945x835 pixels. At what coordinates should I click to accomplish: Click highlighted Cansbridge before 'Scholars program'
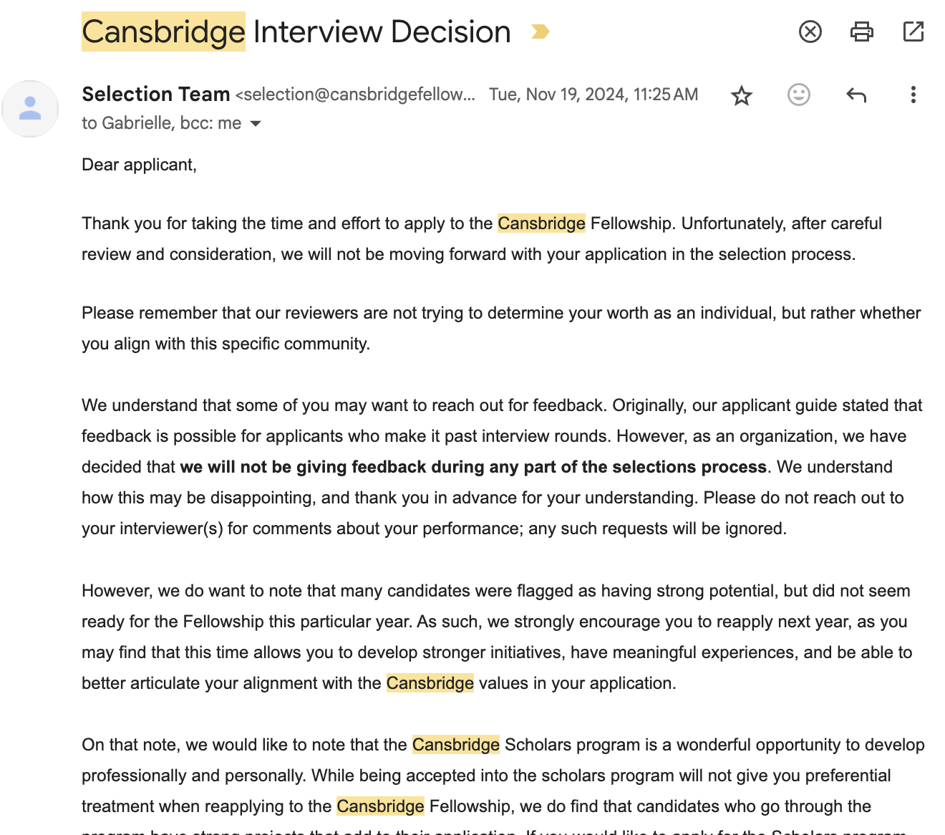pyautogui.click(x=455, y=745)
